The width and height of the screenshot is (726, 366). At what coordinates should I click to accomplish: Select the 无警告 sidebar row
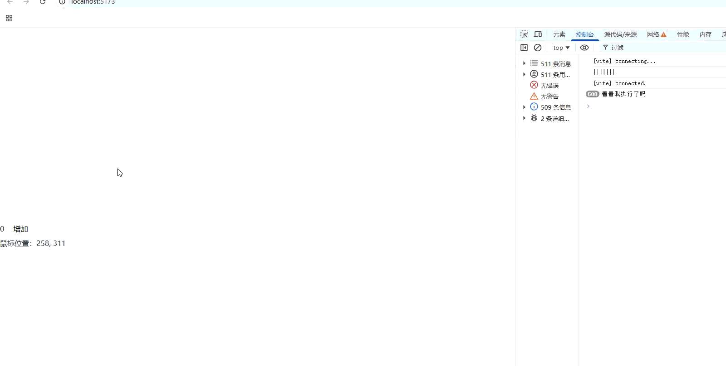547,96
